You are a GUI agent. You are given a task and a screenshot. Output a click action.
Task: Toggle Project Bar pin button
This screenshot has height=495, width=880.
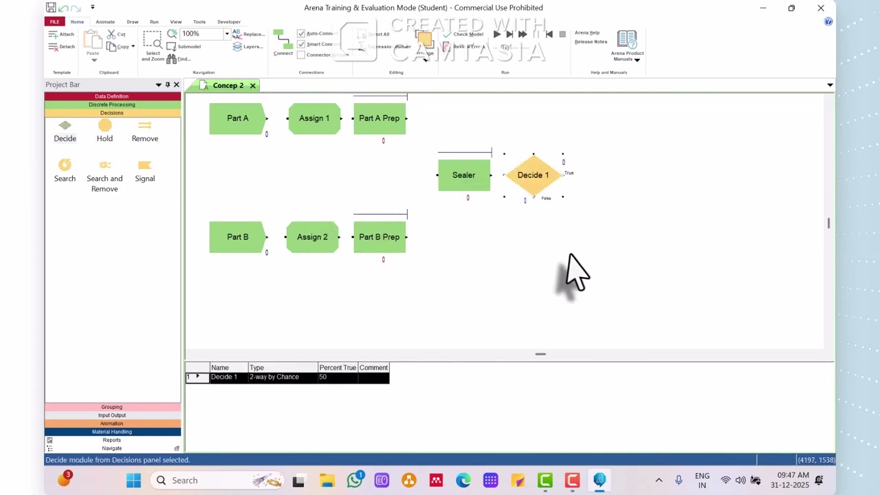click(x=167, y=85)
